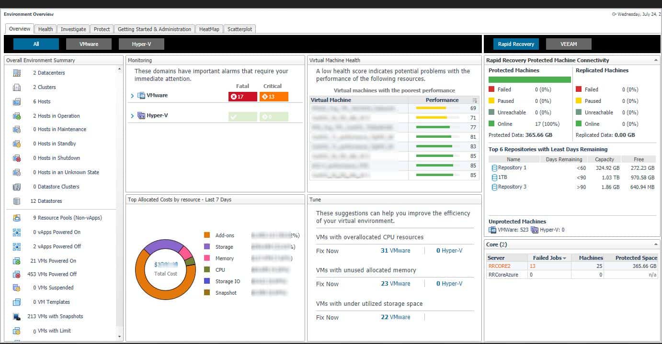
Task: Click the purple Storage legend swatch
Action: tap(207, 247)
